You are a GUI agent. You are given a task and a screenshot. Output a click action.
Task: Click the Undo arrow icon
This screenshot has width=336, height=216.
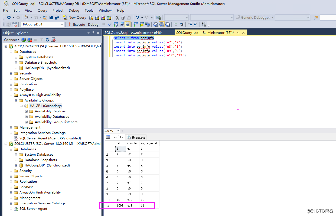(137, 18)
